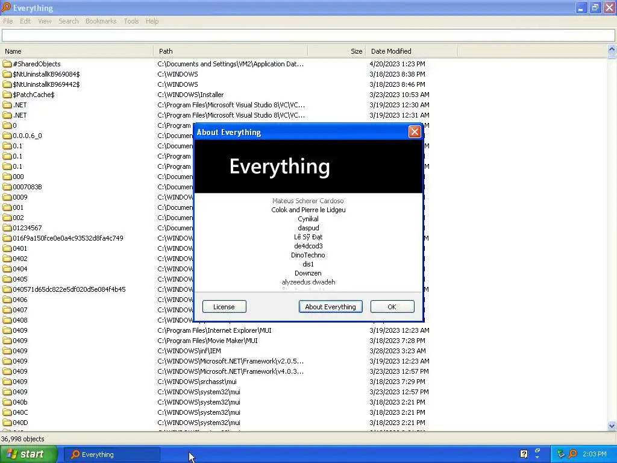Image resolution: width=617 pixels, height=463 pixels.
Task: Click date 3/23/2023 10:53 AM
Action: click(399, 95)
